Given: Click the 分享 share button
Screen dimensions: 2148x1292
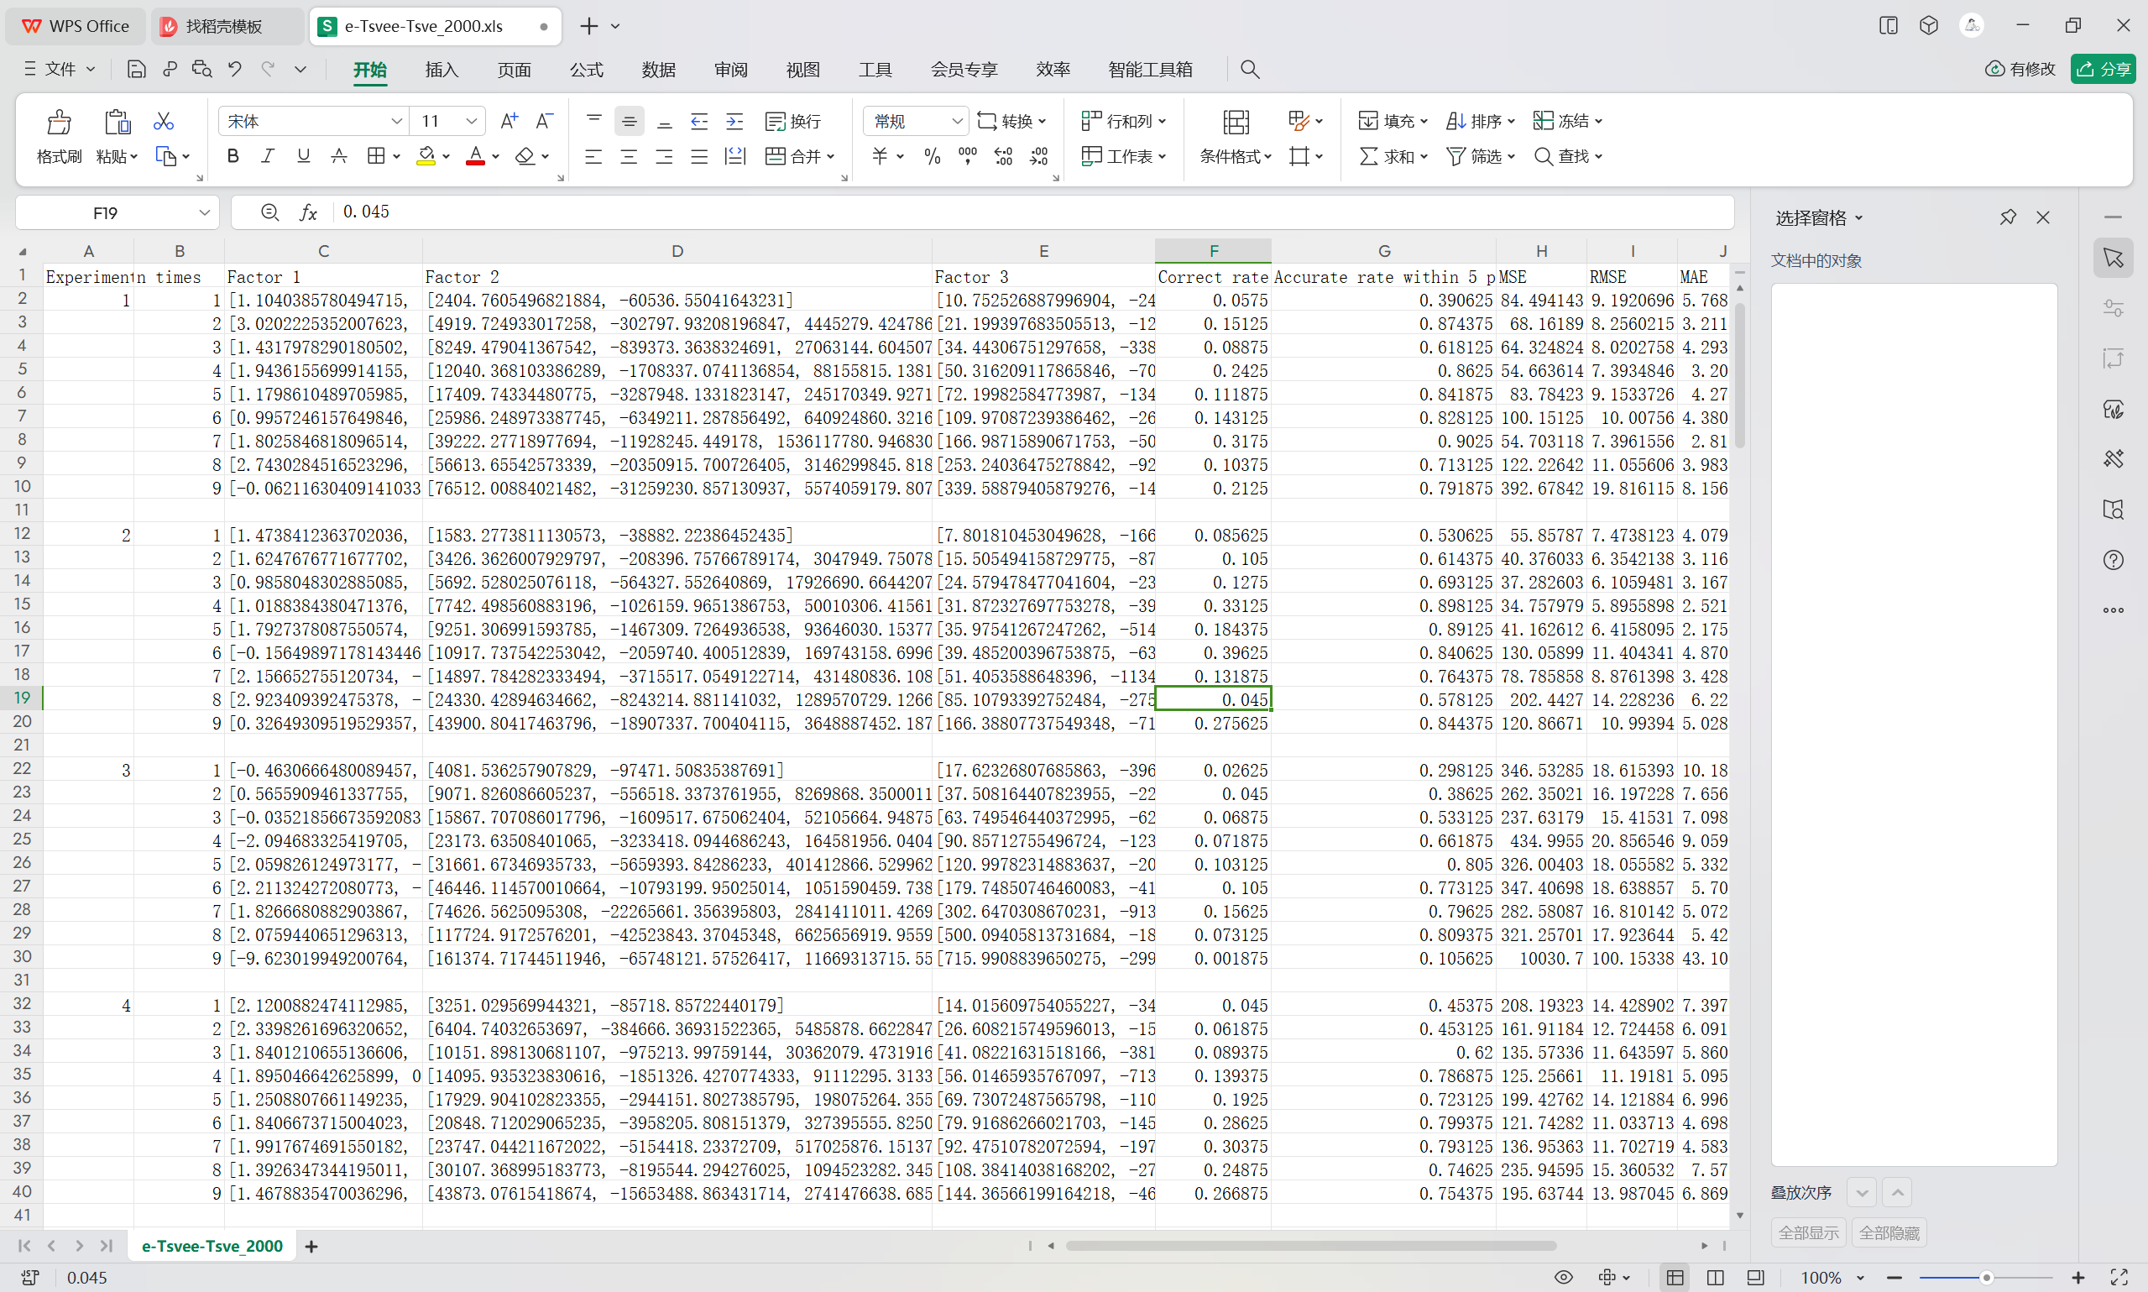Looking at the screenshot, I should (x=2103, y=70).
